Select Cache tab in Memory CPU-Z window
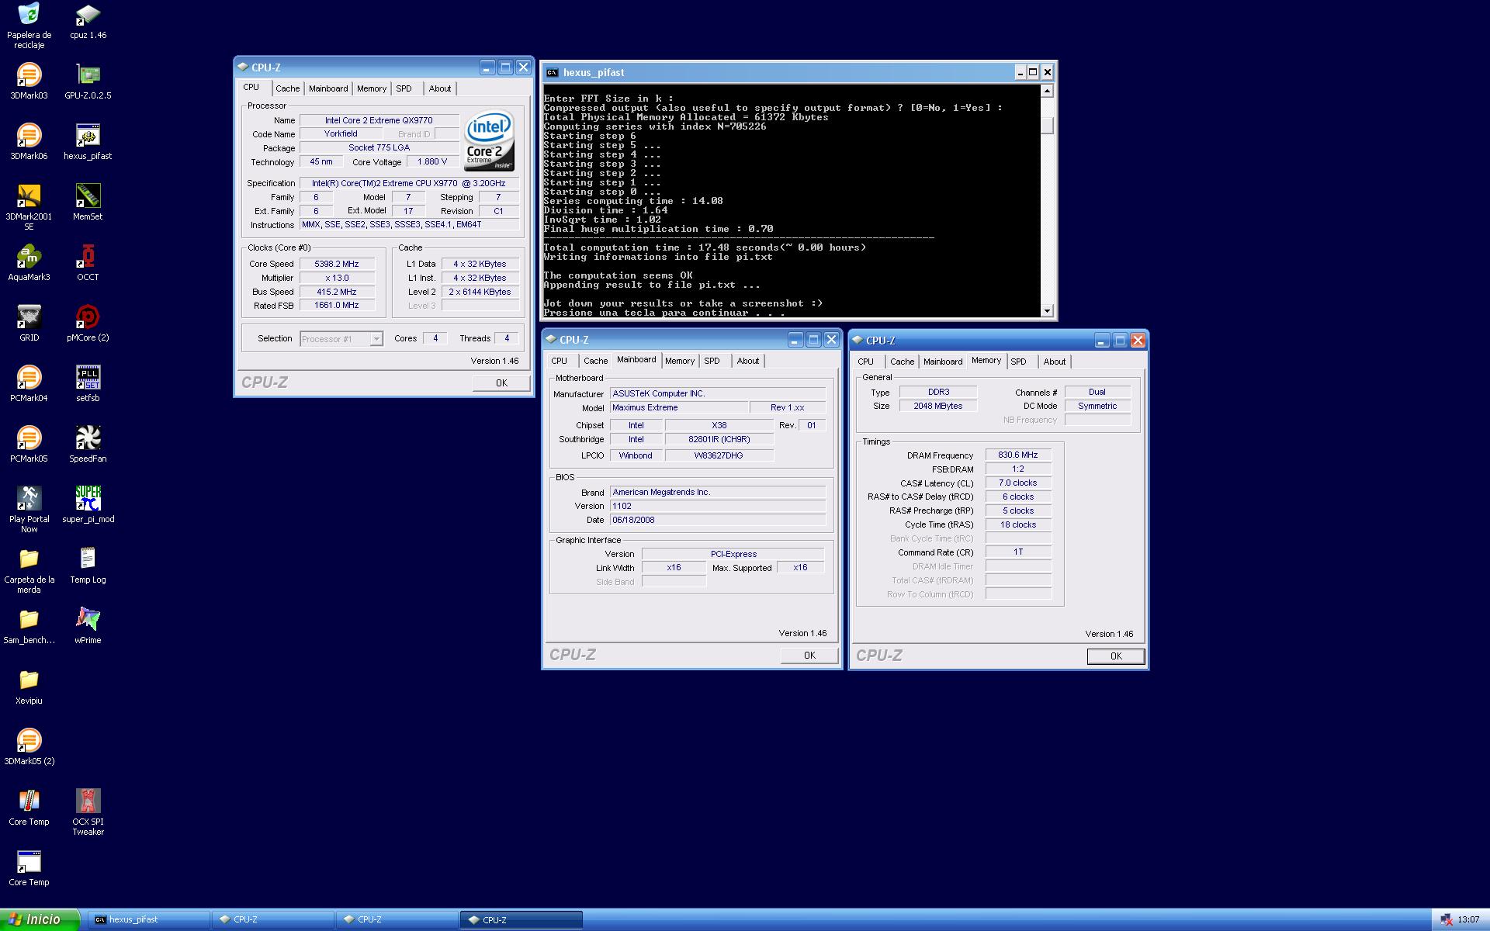Screen dimensions: 1490x931 pos(902,362)
